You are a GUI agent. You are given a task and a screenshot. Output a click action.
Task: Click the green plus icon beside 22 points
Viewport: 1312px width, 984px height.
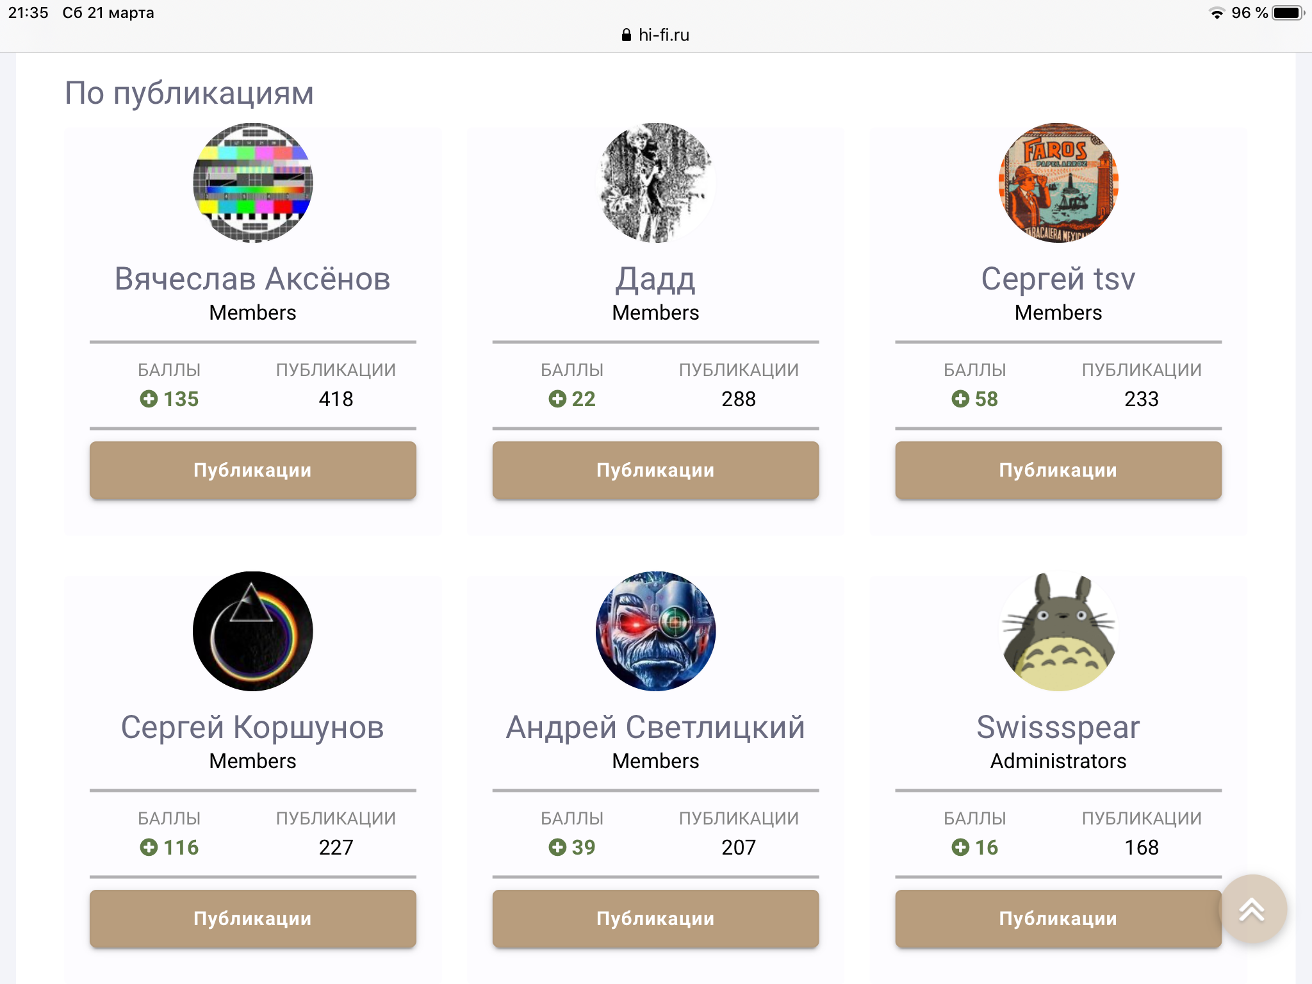click(557, 399)
